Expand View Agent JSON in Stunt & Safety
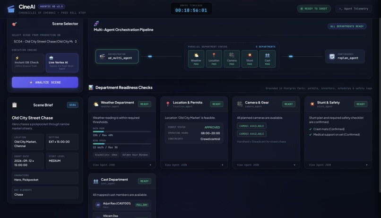This screenshot has width=381, height=218. click(338, 165)
